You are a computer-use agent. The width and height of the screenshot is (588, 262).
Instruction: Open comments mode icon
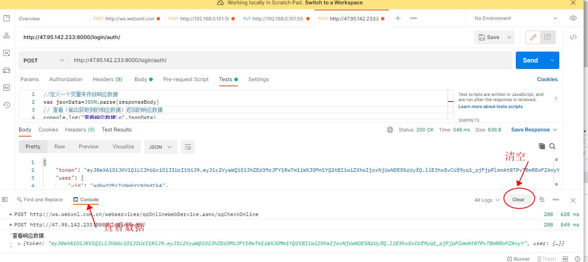click(x=548, y=37)
